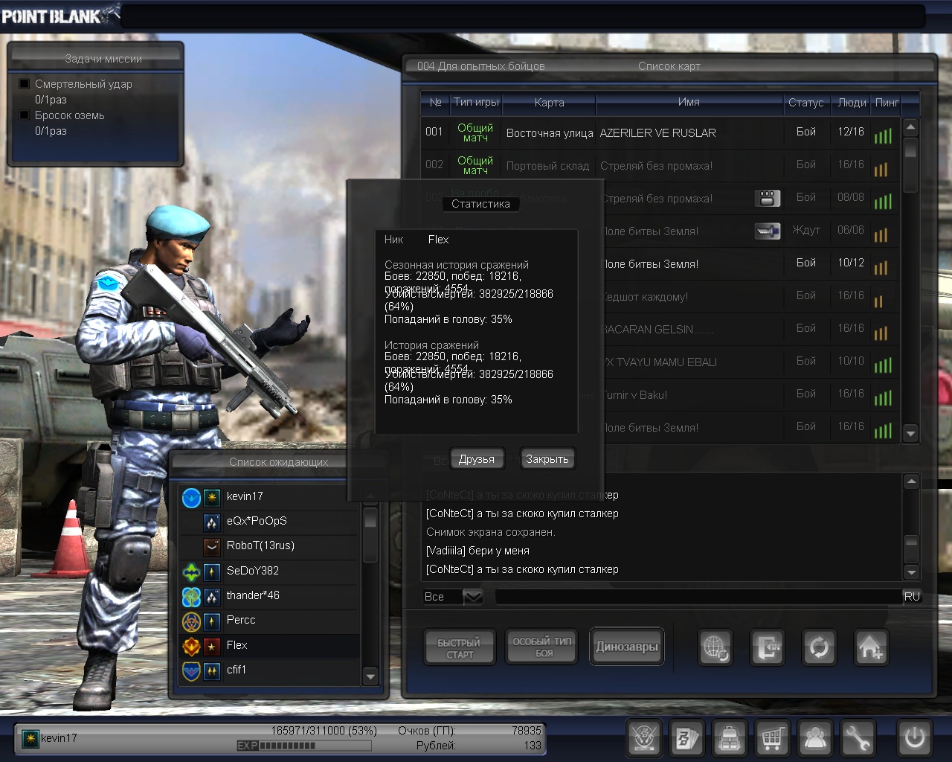Click the enter room door icon
Image resolution: width=952 pixels, height=762 pixels.
pyautogui.click(x=768, y=647)
